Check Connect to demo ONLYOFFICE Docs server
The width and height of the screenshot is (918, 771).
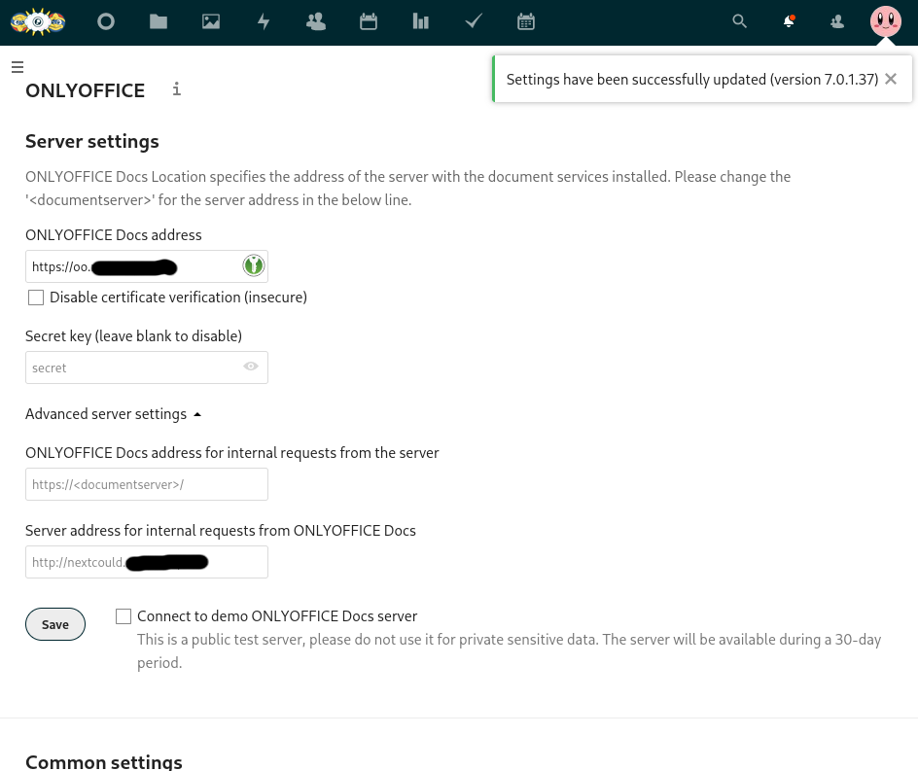[x=123, y=615]
